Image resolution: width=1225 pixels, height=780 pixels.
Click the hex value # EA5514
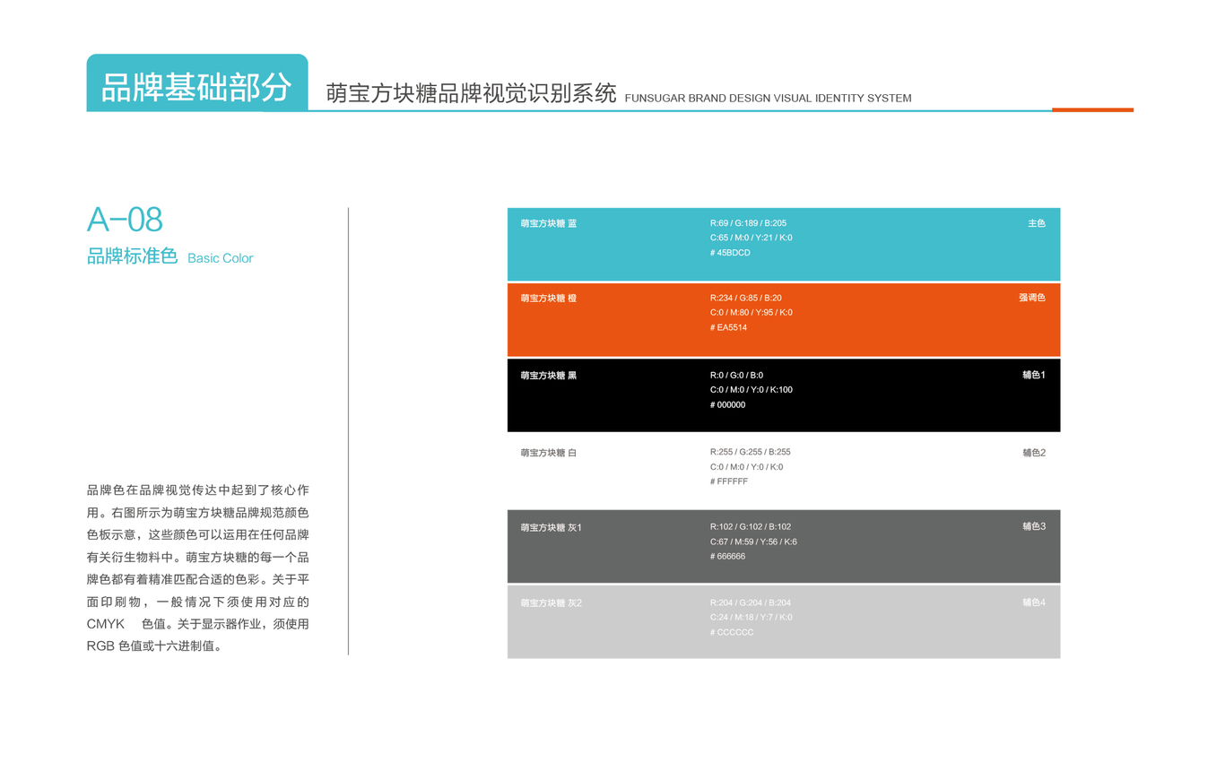pos(729,327)
